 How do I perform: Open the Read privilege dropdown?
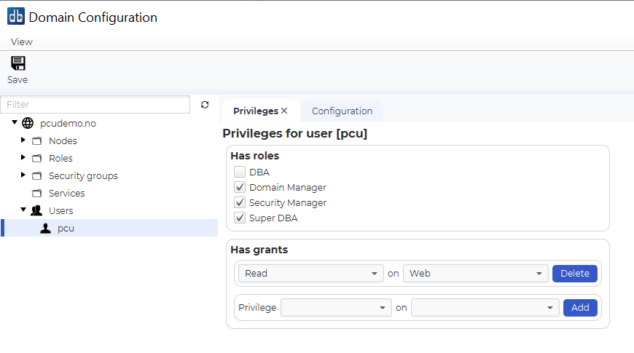(x=311, y=274)
